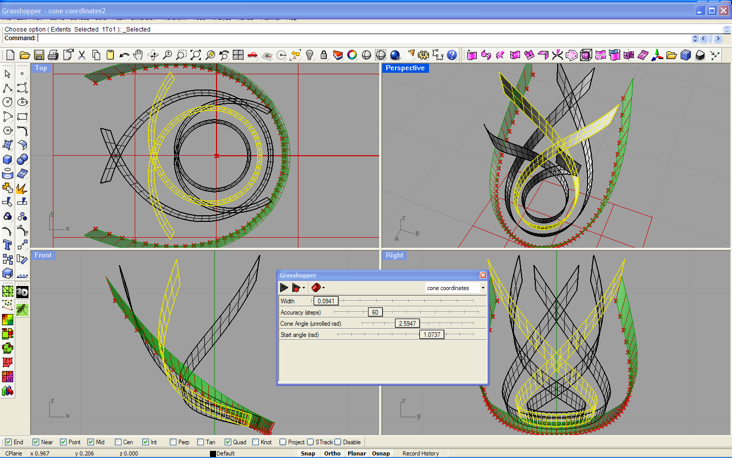This screenshot has width=732, height=458.
Task: Click the lock icon in the main toolbar
Action: [x=324, y=55]
